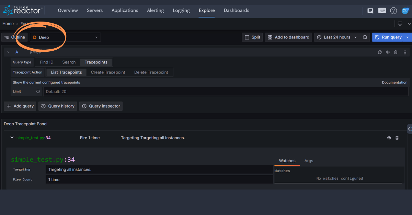Type in the Limit field with Default: 20

point(137,91)
